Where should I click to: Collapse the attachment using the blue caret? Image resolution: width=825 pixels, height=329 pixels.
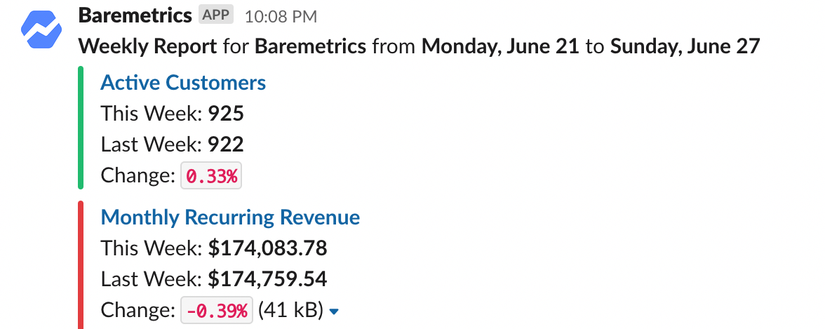(334, 311)
